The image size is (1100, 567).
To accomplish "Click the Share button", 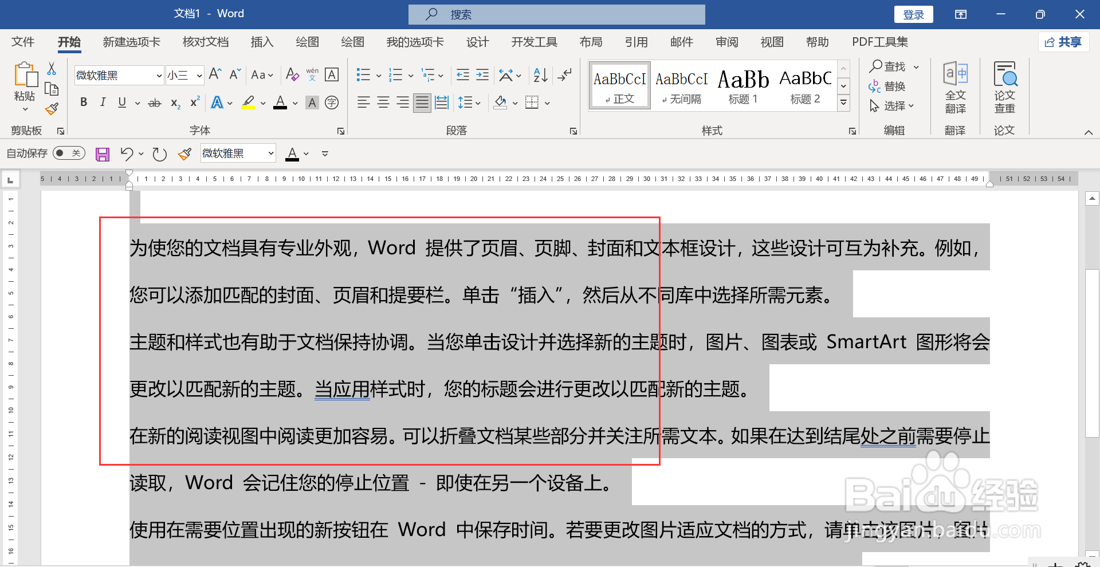I will (x=1063, y=42).
